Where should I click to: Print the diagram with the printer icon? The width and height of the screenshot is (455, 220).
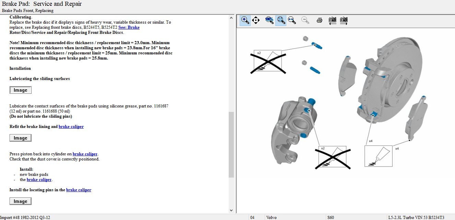point(319,20)
